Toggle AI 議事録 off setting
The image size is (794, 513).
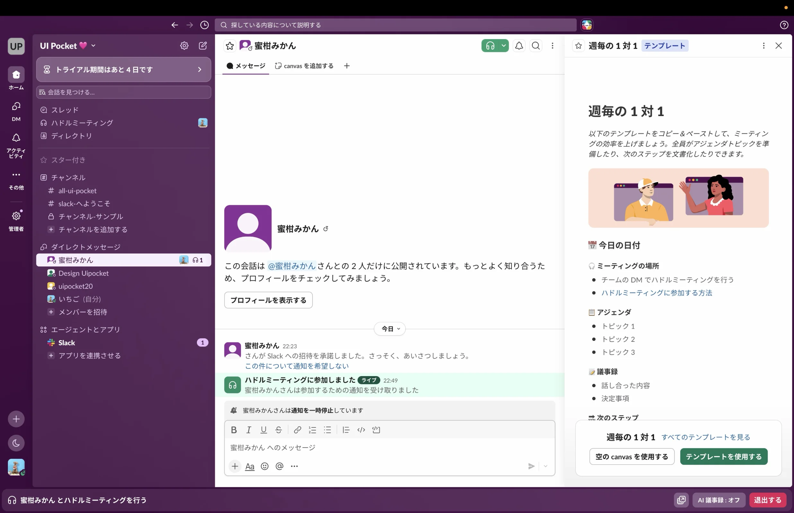click(719, 500)
